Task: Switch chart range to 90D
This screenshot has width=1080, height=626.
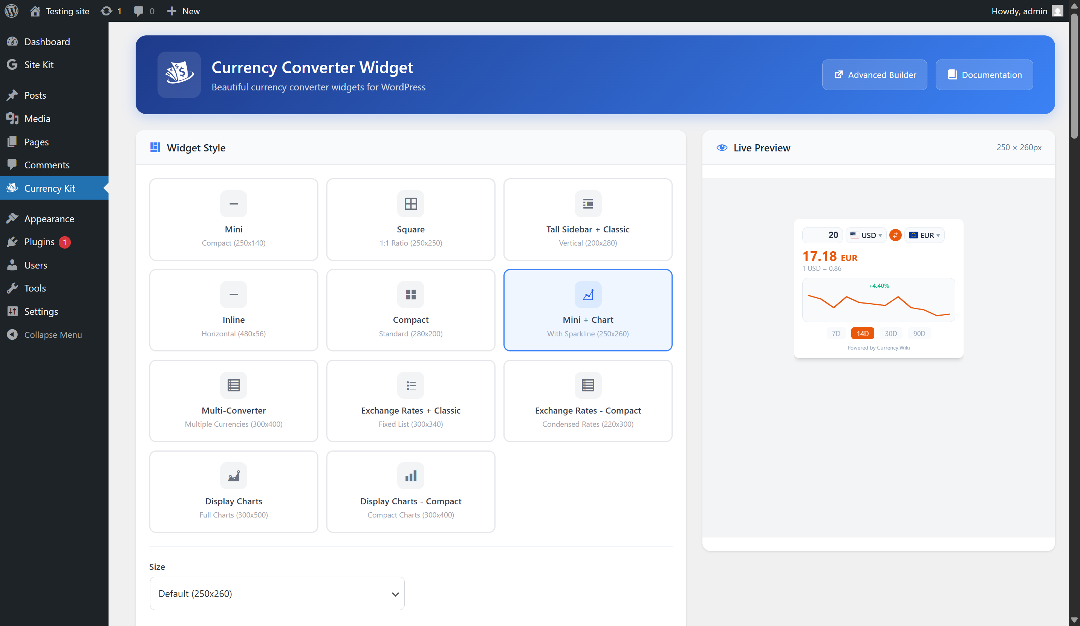Action: (919, 333)
